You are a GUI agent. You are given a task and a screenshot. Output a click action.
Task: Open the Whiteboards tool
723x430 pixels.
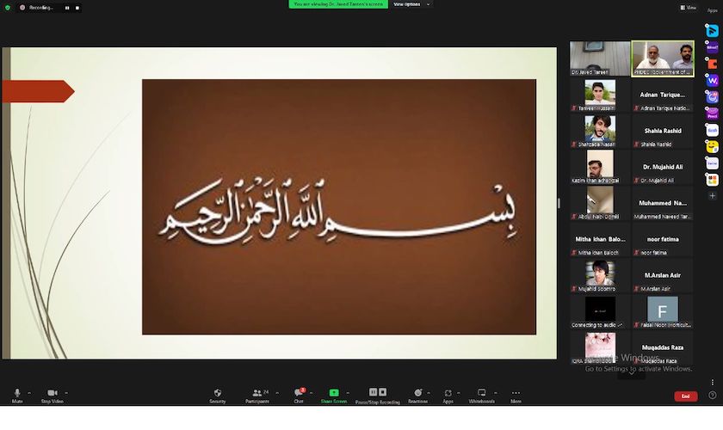[481, 393]
